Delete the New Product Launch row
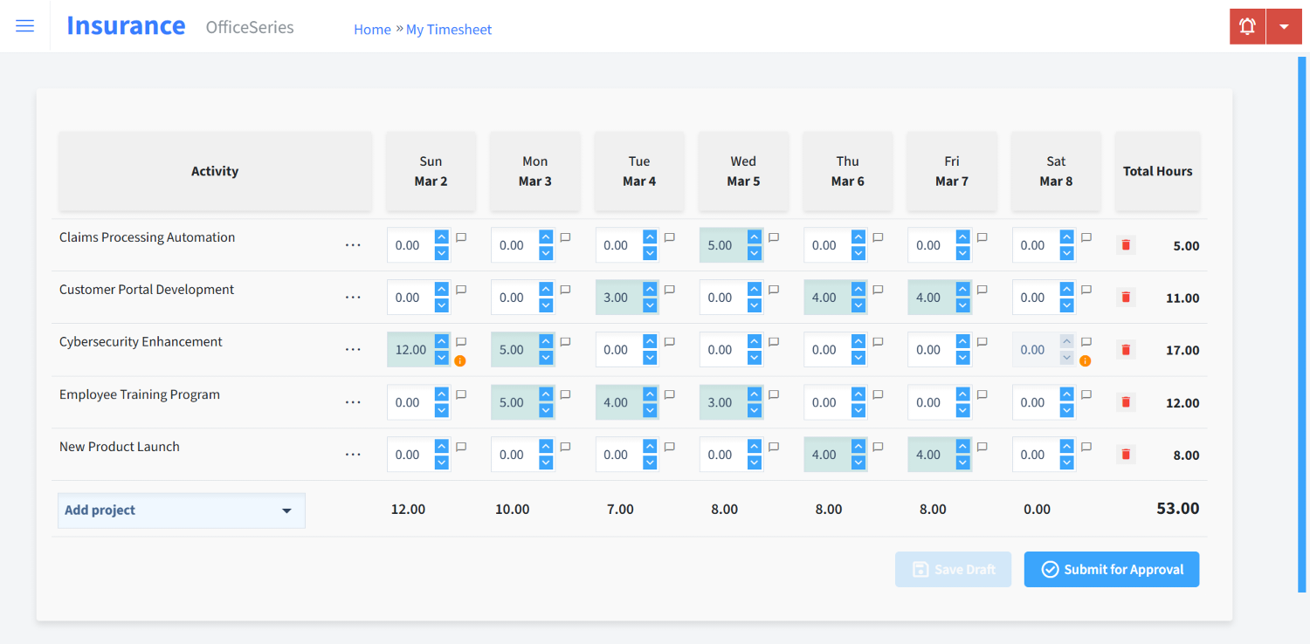Image resolution: width=1310 pixels, height=644 pixels. [x=1126, y=455]
